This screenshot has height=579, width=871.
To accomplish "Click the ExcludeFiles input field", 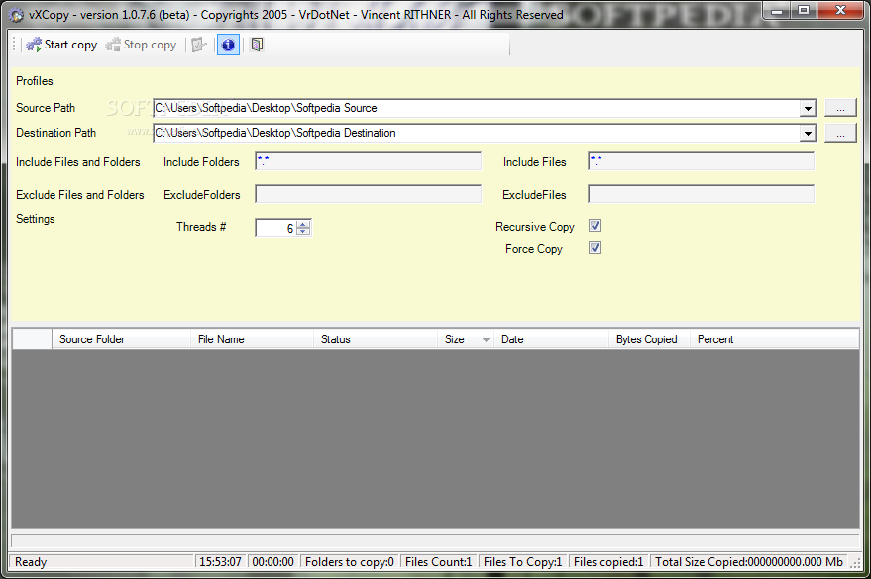I will click(x=701, y=194).
